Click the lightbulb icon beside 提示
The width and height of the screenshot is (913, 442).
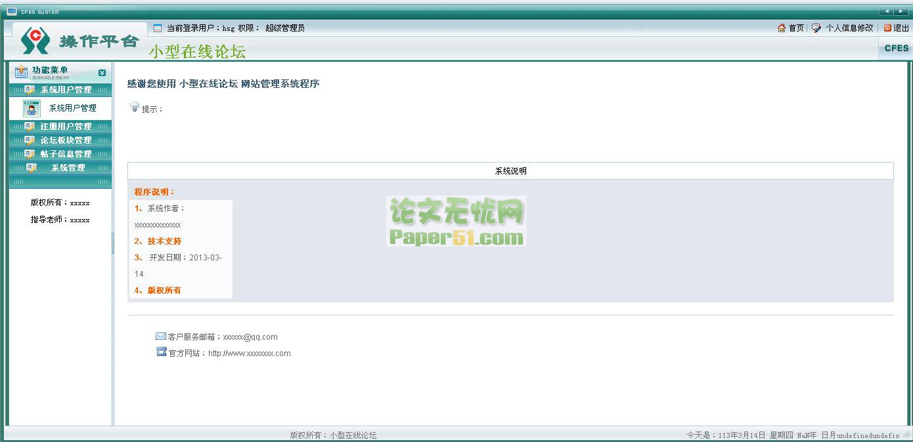[135, 107]
